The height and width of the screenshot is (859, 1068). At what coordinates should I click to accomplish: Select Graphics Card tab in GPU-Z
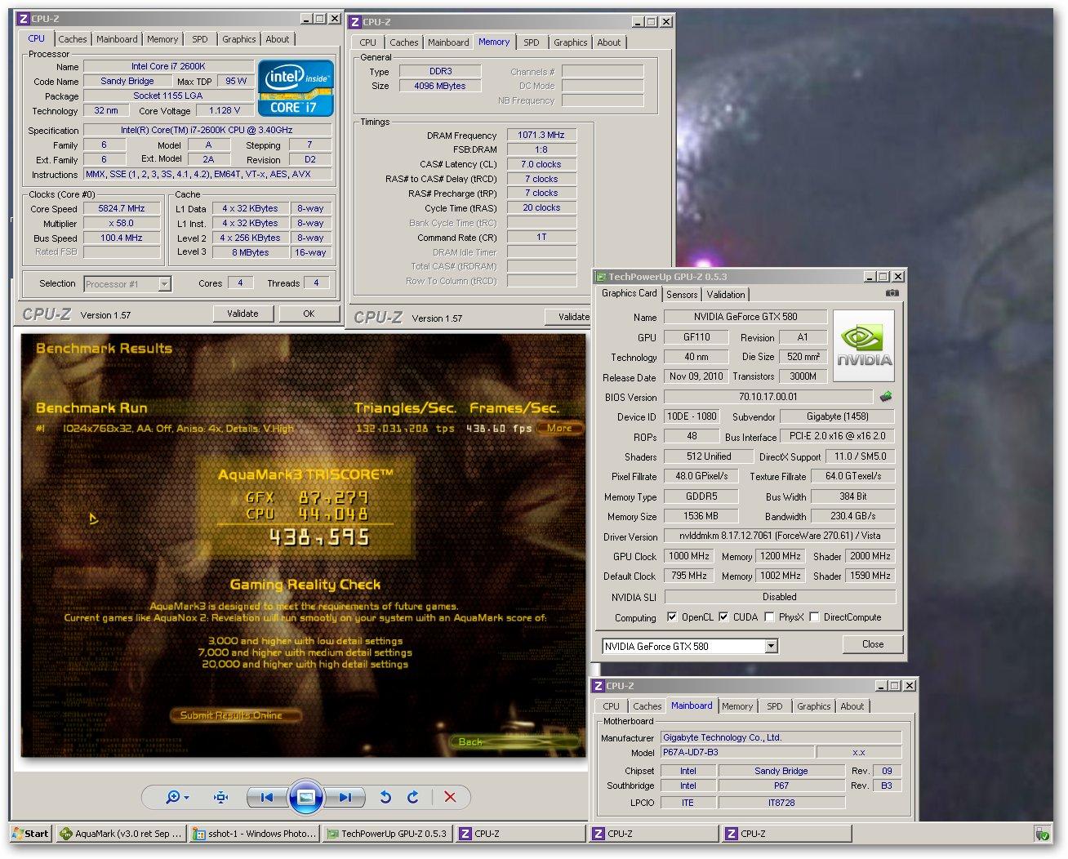coord(629,293)
